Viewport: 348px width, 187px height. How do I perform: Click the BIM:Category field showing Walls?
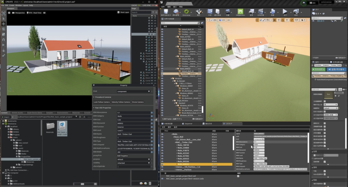click(x=133, y=116)
